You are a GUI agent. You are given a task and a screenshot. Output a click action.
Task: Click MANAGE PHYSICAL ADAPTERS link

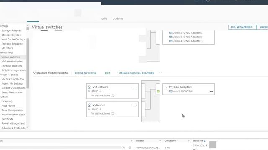[x=136, y=73]
